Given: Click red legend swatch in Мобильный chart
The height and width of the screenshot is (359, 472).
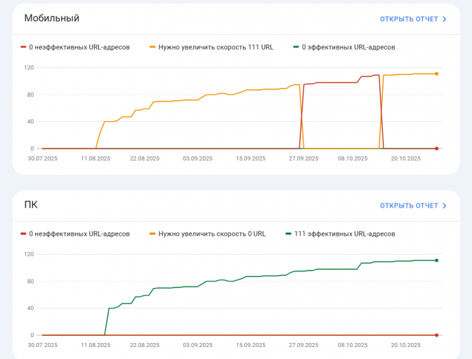Looking at the screenshot, I should pyautogui.click(x=23, y=48).
